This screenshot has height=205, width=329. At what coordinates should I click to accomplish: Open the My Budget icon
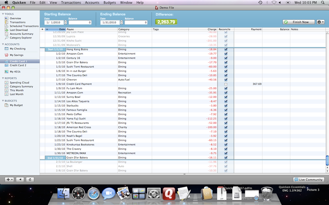click(x=7, y=105)
